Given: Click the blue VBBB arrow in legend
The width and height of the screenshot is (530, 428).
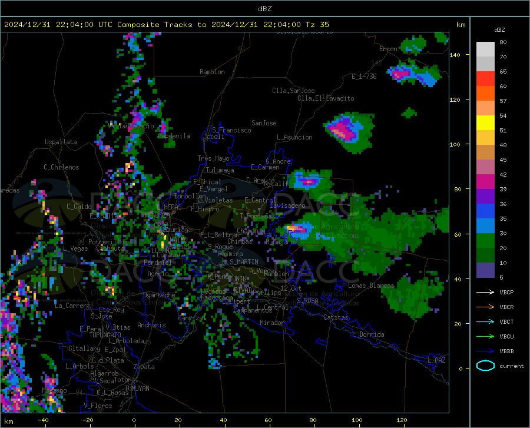Looking at the screenshot, I should pos(485,351).
